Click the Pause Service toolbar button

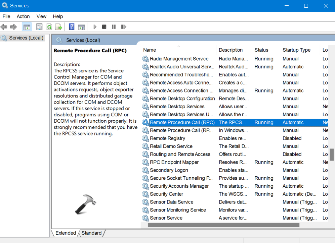point(114,27)
